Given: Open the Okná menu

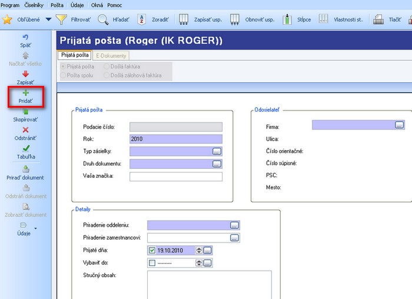Looking at the screenshot, I should point(97,5).
